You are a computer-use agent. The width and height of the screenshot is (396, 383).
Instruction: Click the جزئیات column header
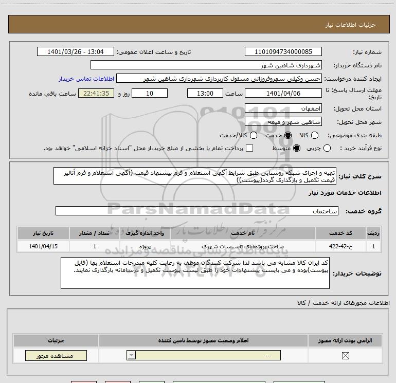[x=56, y=340]
